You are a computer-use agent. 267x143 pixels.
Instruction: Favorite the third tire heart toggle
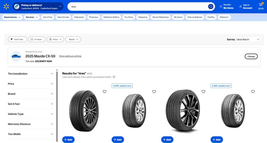(x=203, y=92)
